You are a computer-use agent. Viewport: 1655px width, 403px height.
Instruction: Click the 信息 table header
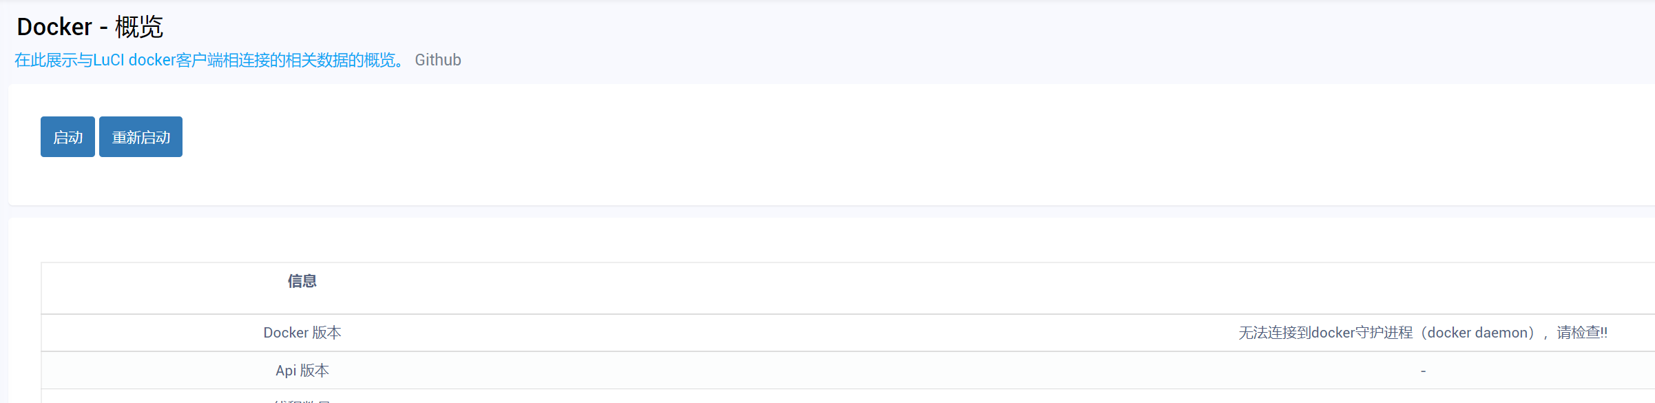(x=302, y=281)
